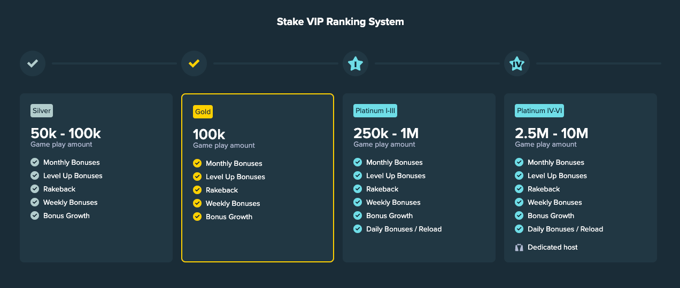680x288 pixels.
Task: Click Gold Weekly Bonuses check icon
Action: [197, 203]
